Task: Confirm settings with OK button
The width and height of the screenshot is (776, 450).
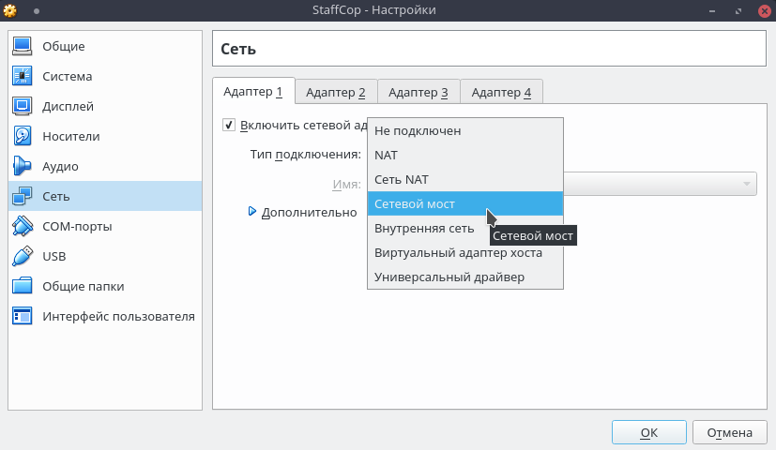Action: click(x=648, y=433)
